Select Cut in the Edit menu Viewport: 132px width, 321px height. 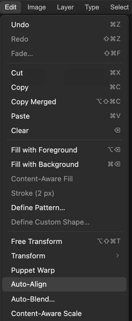click(x=64, y=73)
